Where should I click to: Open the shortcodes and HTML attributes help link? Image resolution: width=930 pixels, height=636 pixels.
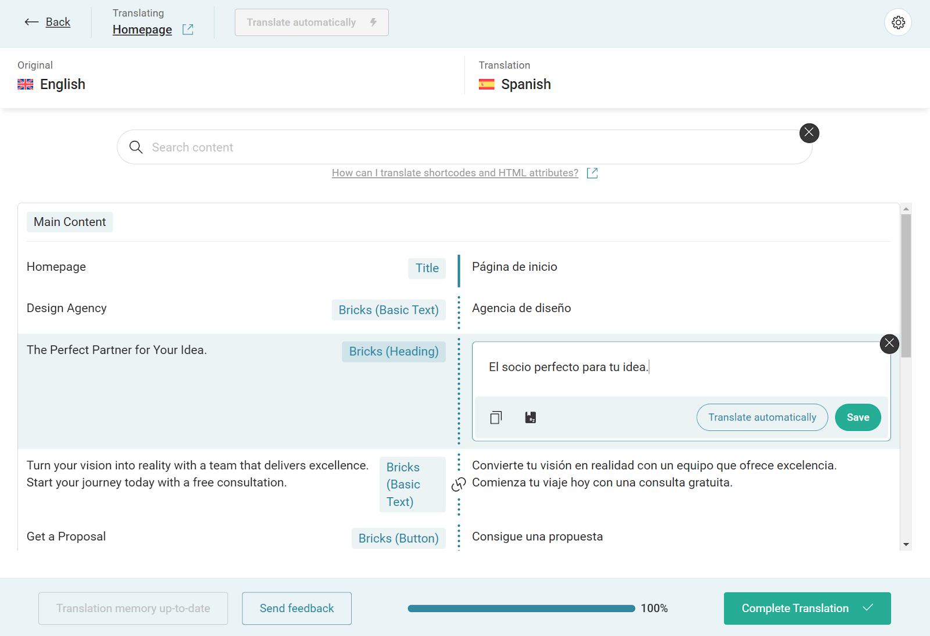tap(455, 173)
